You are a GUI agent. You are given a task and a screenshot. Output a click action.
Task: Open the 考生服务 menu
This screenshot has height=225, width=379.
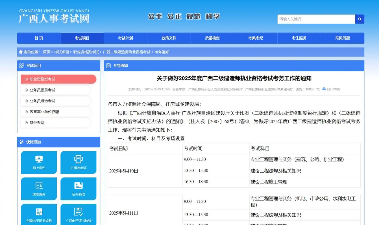click(x=299, y=38)
